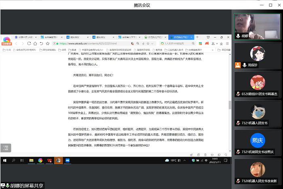The image size is (283, 189).
Task: Open the browser home page icon
Action: 35,44
